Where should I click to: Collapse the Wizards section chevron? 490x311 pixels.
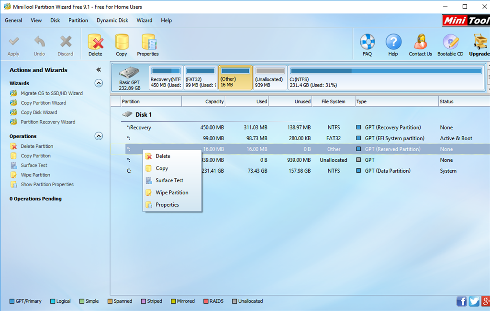point(99,83)
